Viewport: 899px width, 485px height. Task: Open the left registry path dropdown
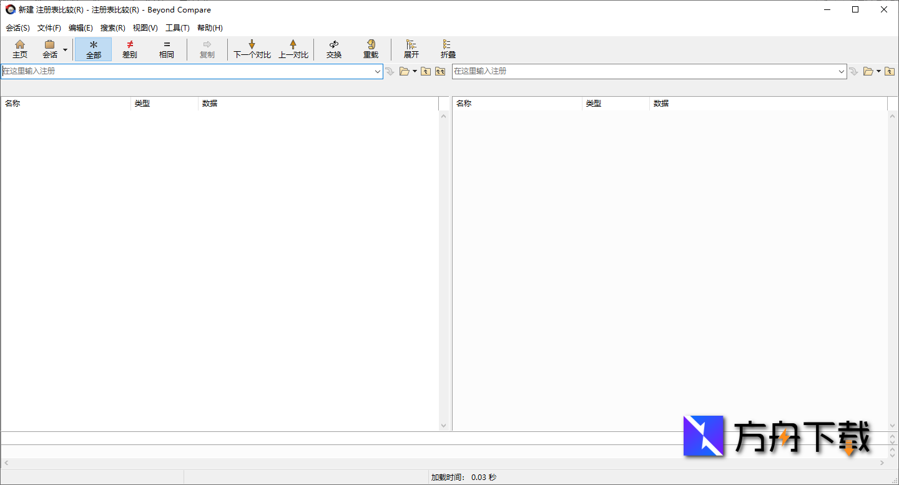coord(378,72)
